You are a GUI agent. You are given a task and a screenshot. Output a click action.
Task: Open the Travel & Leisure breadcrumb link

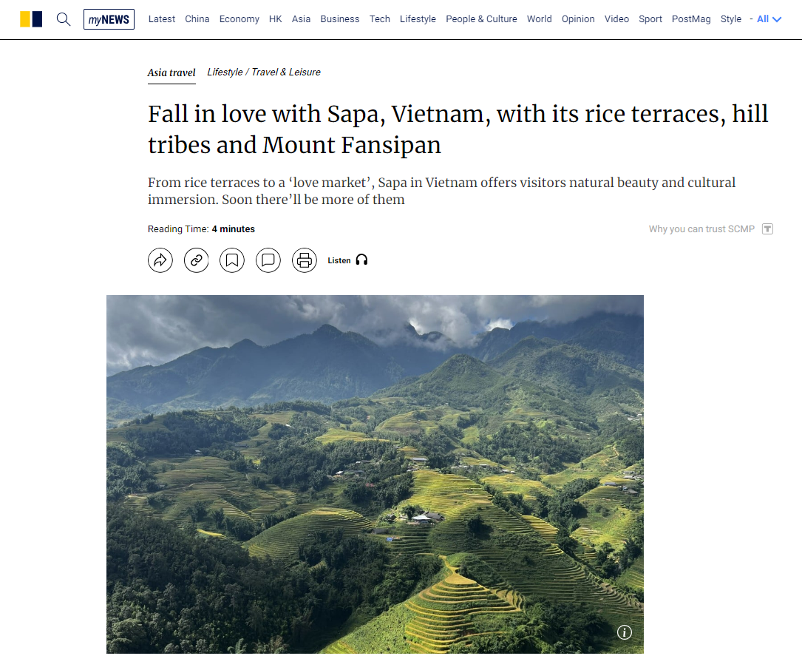pyautogui.click(x=285, y=72)
